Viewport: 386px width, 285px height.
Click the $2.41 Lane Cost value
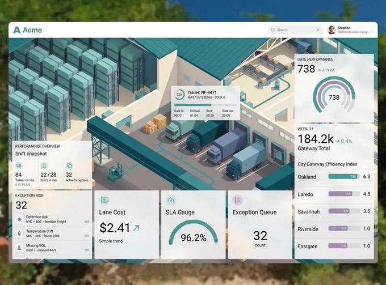115,228
